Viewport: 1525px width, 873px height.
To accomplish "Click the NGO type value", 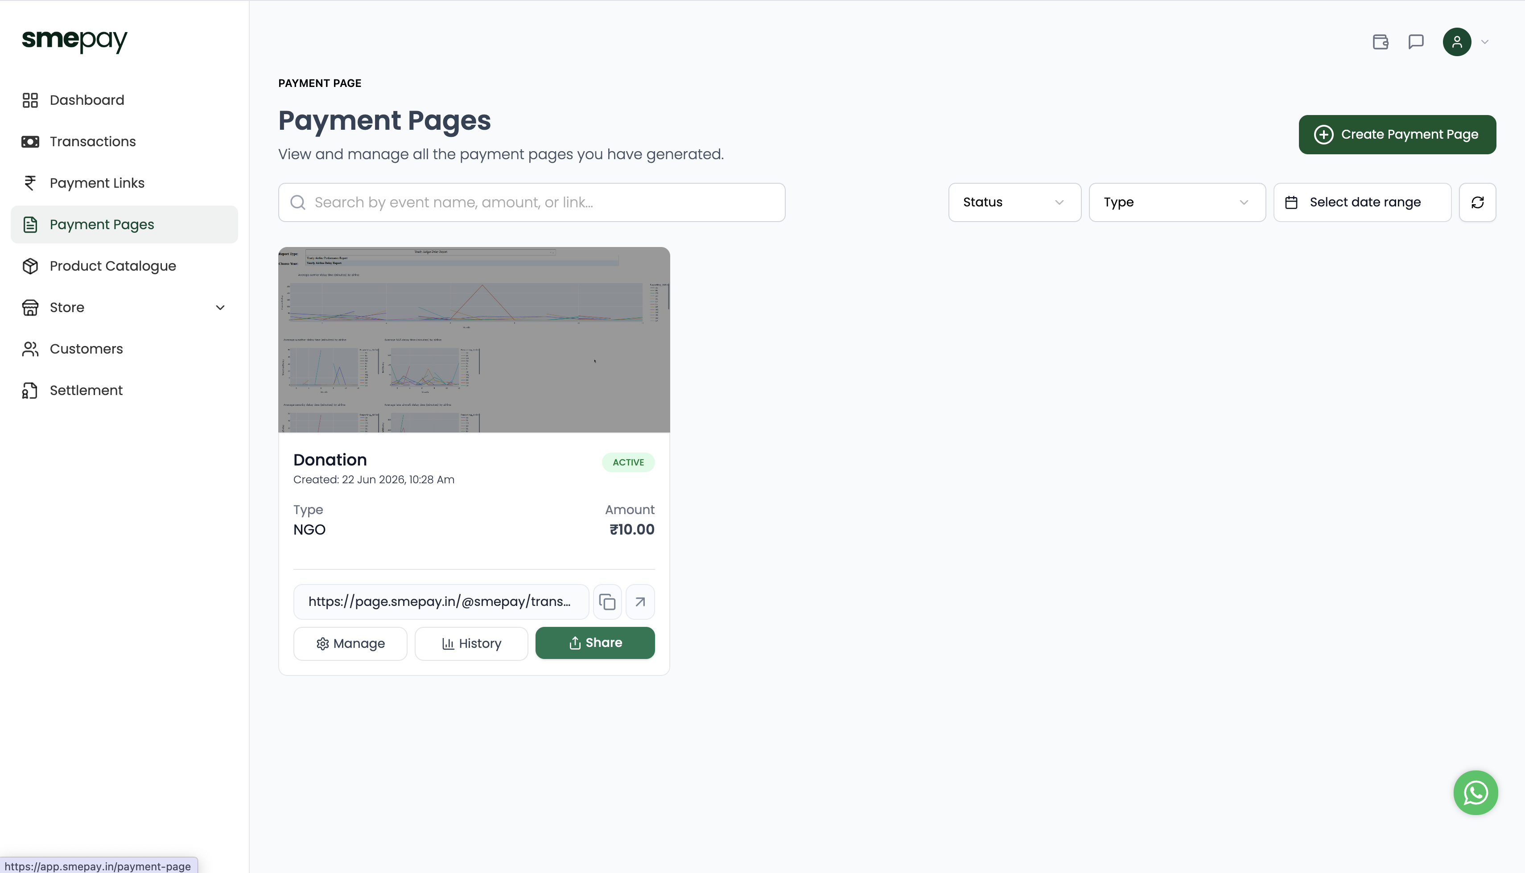I will pyautogui.click(x=309, y=530).
